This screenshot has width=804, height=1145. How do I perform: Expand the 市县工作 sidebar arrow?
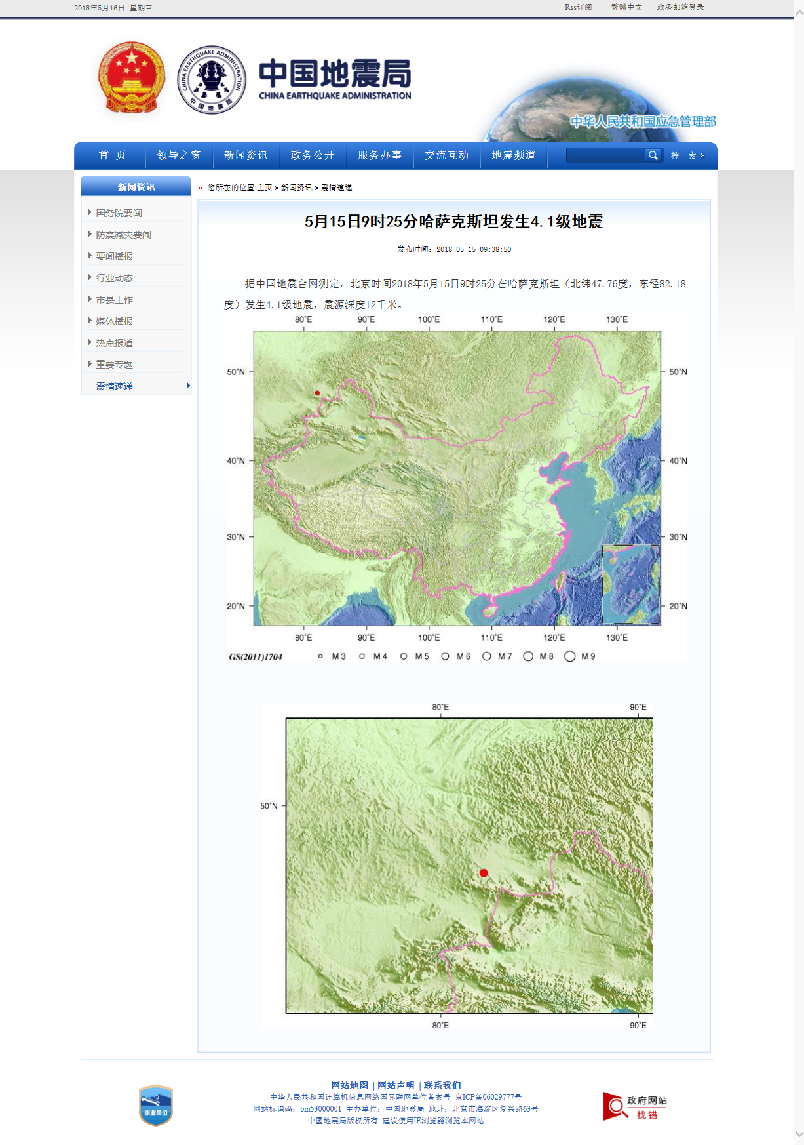90,299
